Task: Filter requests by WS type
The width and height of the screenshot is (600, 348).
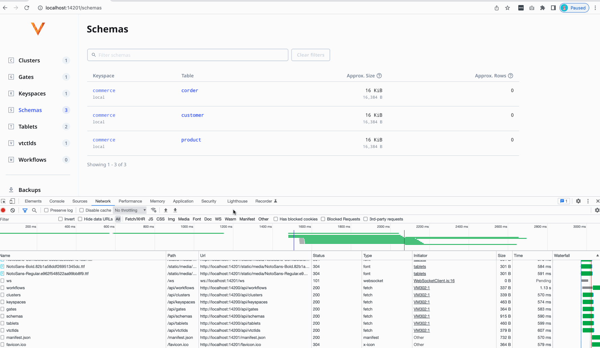Action: pos(218,219)
